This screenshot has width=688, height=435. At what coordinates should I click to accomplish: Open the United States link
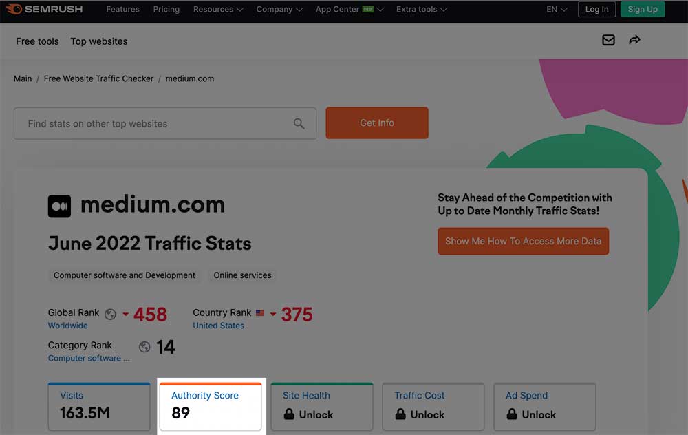[219, 326]
